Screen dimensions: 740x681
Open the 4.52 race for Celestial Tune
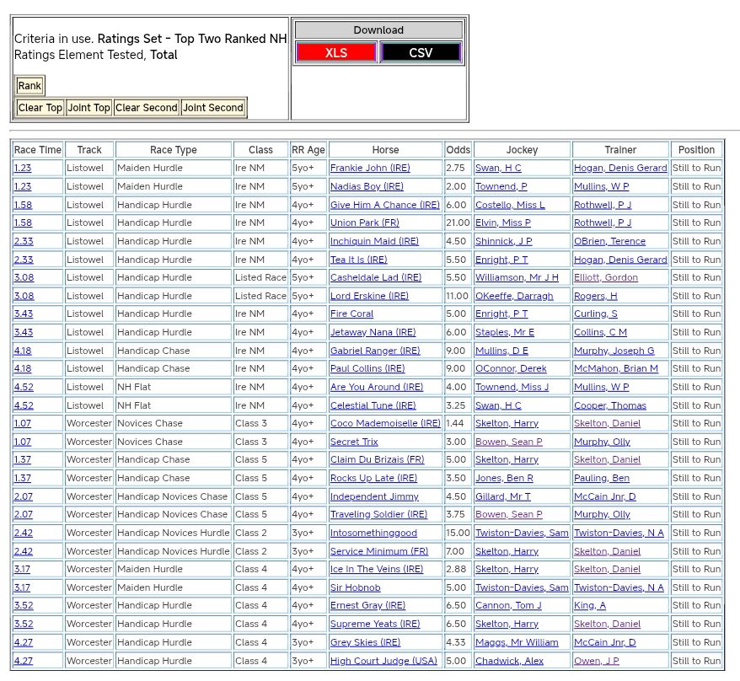(x=23, y=406)
